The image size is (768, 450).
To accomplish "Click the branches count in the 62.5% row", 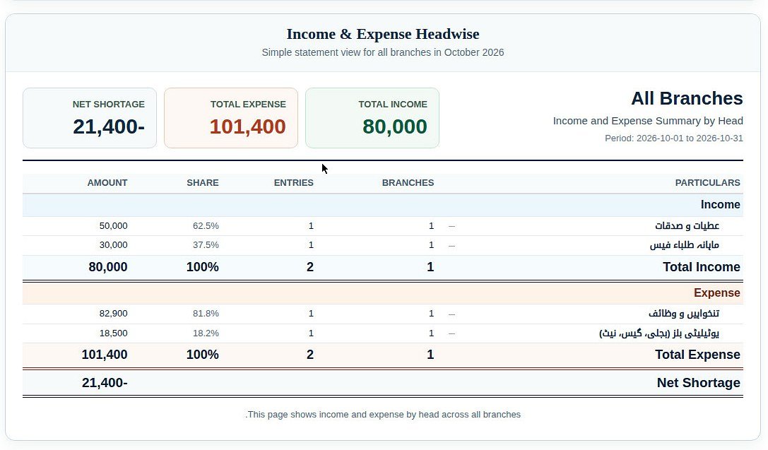I will point(431,226).
